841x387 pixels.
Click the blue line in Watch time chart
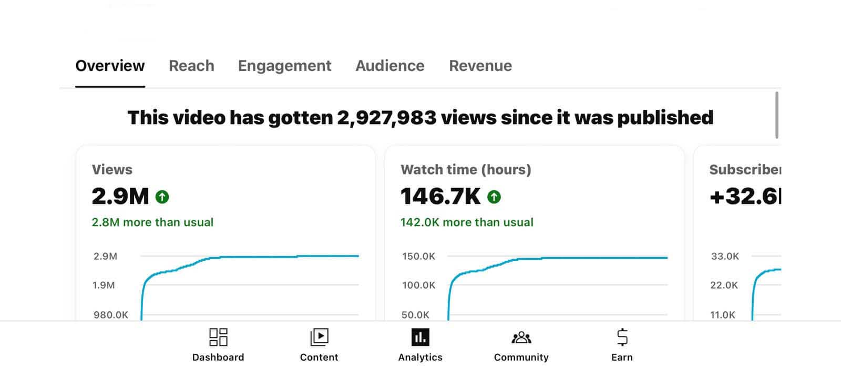578,258
